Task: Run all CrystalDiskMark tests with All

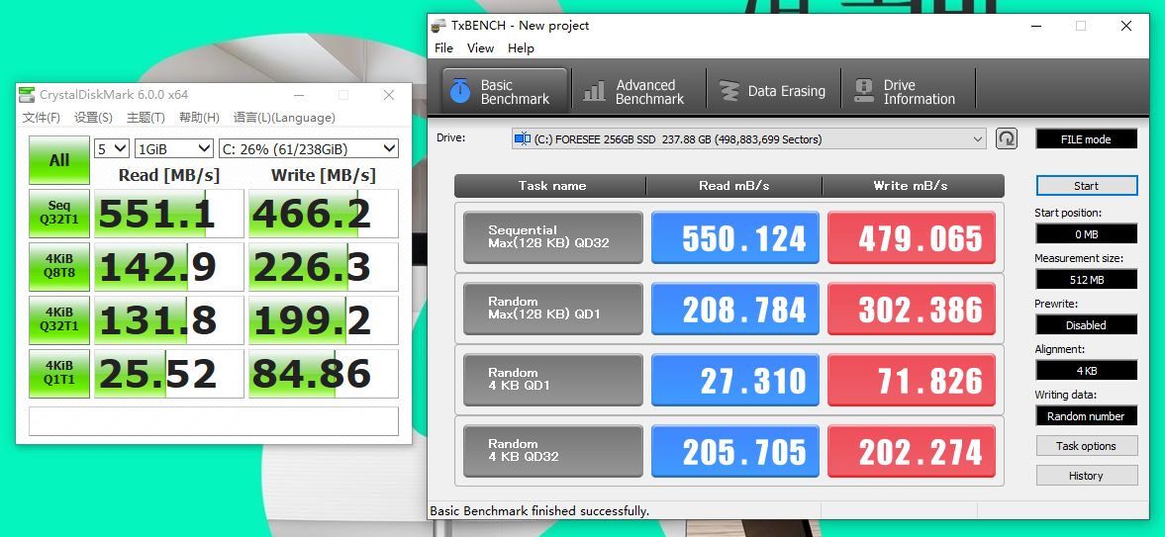Action: click(59, 160)
